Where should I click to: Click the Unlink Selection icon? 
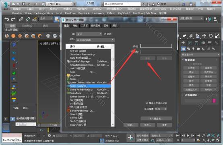[28, 19]
